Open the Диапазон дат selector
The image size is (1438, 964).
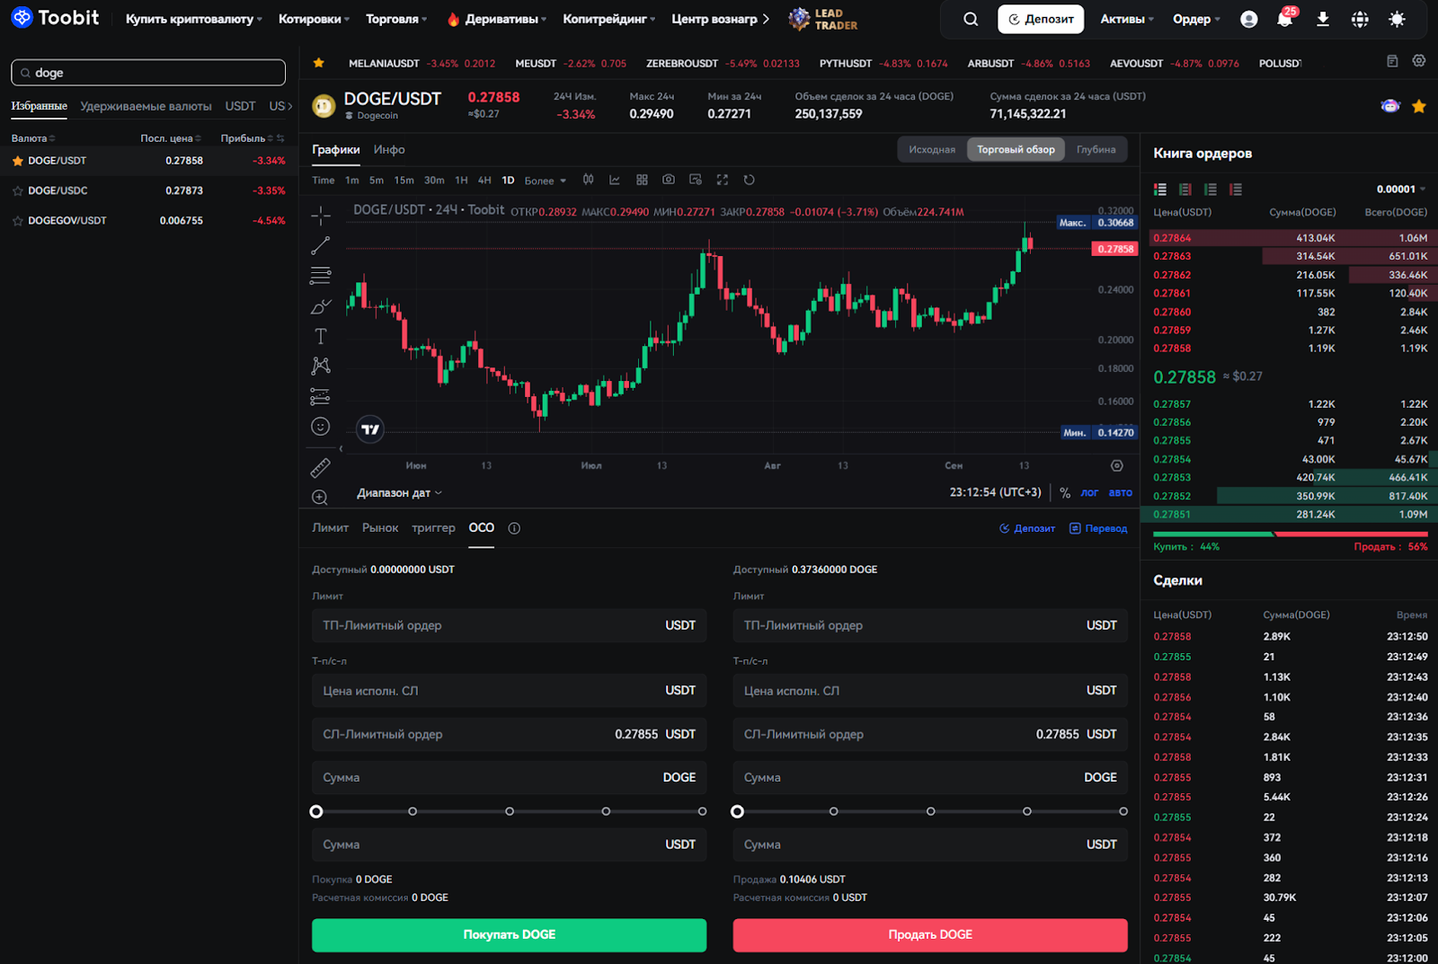399,492
